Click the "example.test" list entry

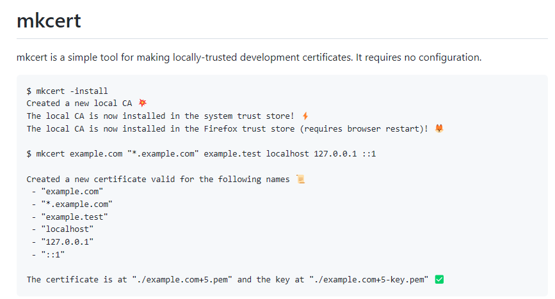click(74, 217)
